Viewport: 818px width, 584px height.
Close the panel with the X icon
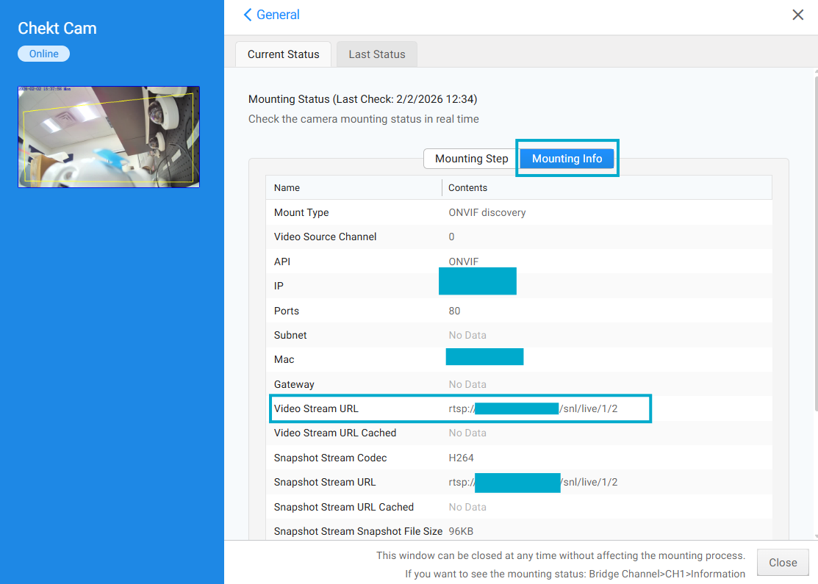pyautogui.click(x=797, y=15)
